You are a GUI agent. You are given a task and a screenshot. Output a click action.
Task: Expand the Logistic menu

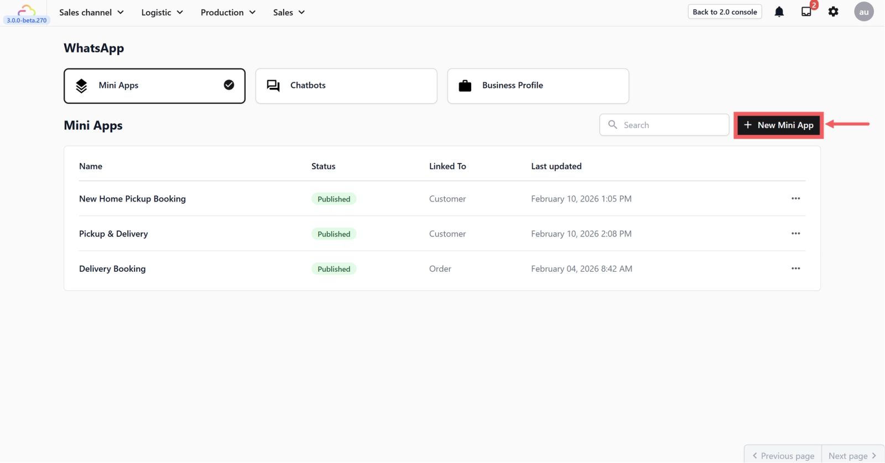tap(162, 12)
